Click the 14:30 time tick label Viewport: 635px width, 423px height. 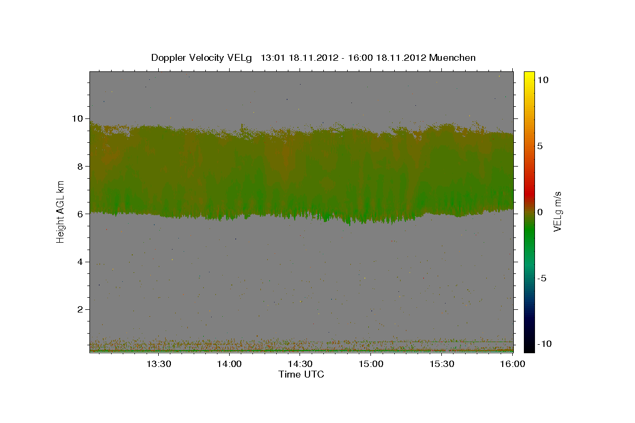point(301,364)
